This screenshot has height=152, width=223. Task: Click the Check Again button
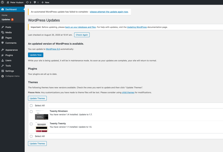click(x=82, y=35)
